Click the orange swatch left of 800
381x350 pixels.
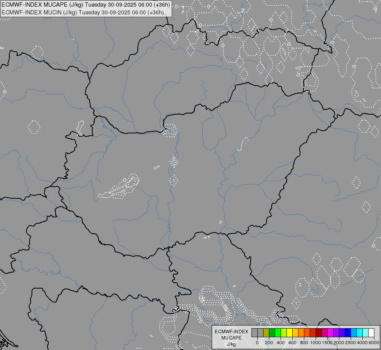(x=301, y=332)
